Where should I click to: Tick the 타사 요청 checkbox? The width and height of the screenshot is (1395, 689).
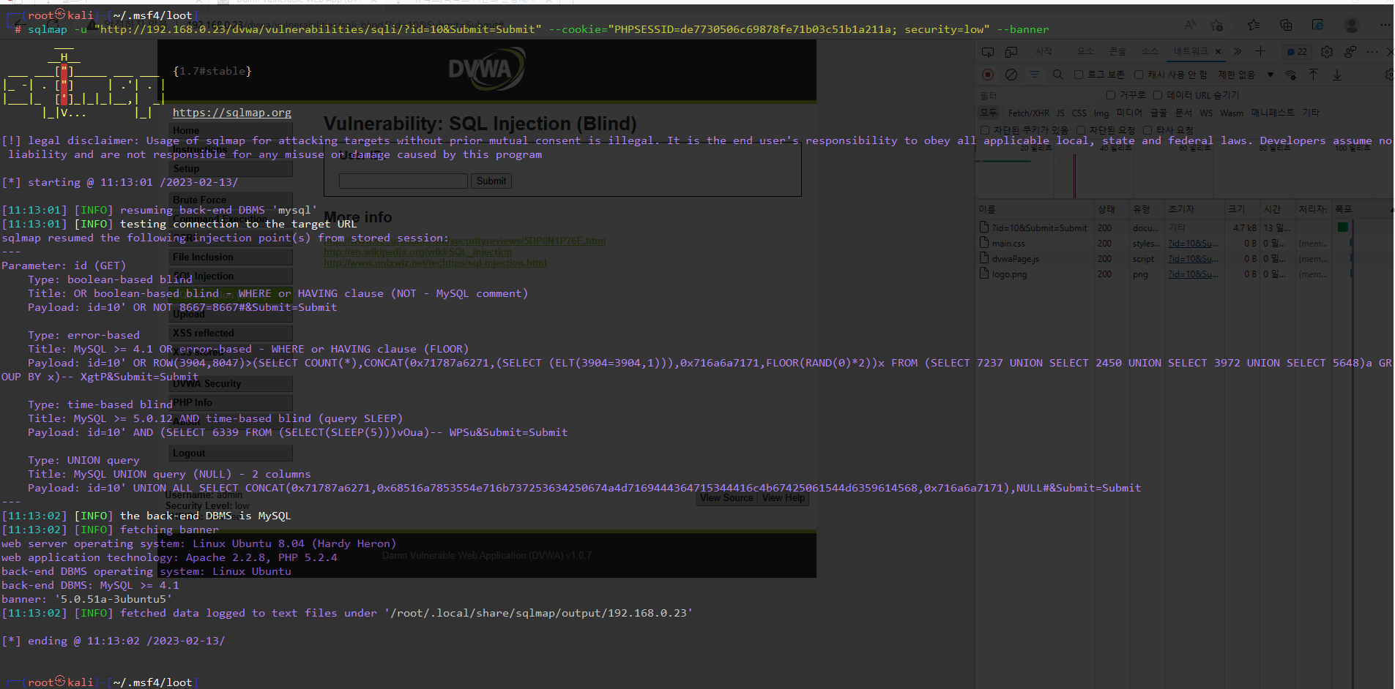click(1147, 130)
